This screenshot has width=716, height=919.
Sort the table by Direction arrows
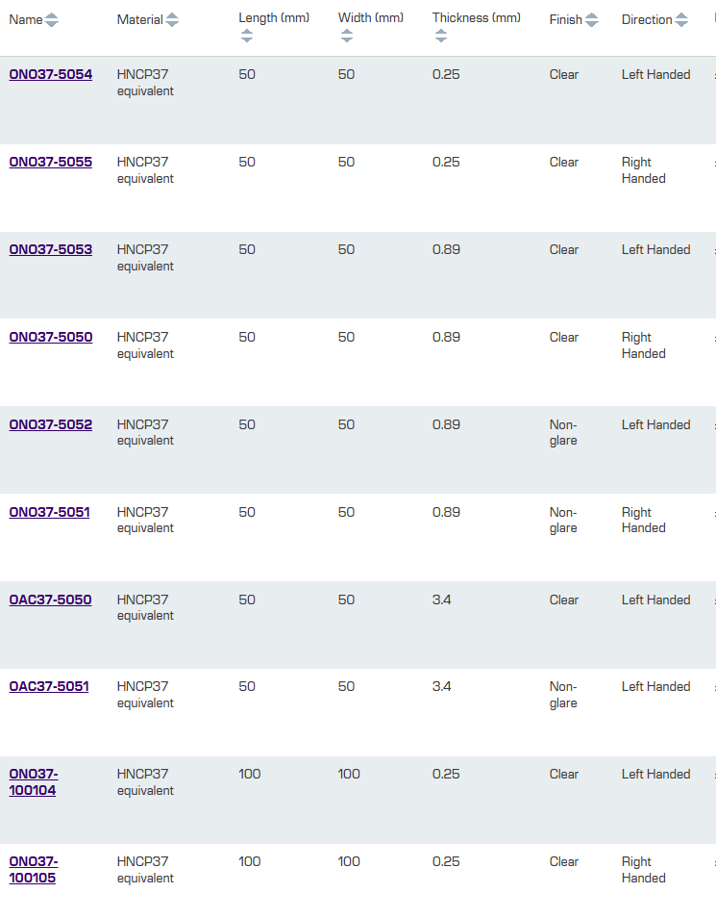pos(681,20)
